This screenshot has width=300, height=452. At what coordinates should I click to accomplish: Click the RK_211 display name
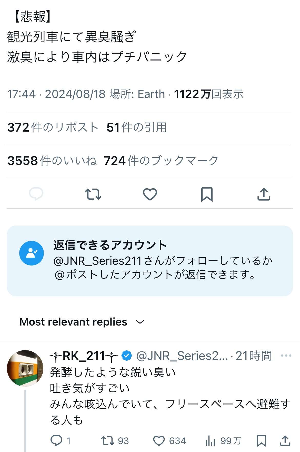click(x=84, y=356)
